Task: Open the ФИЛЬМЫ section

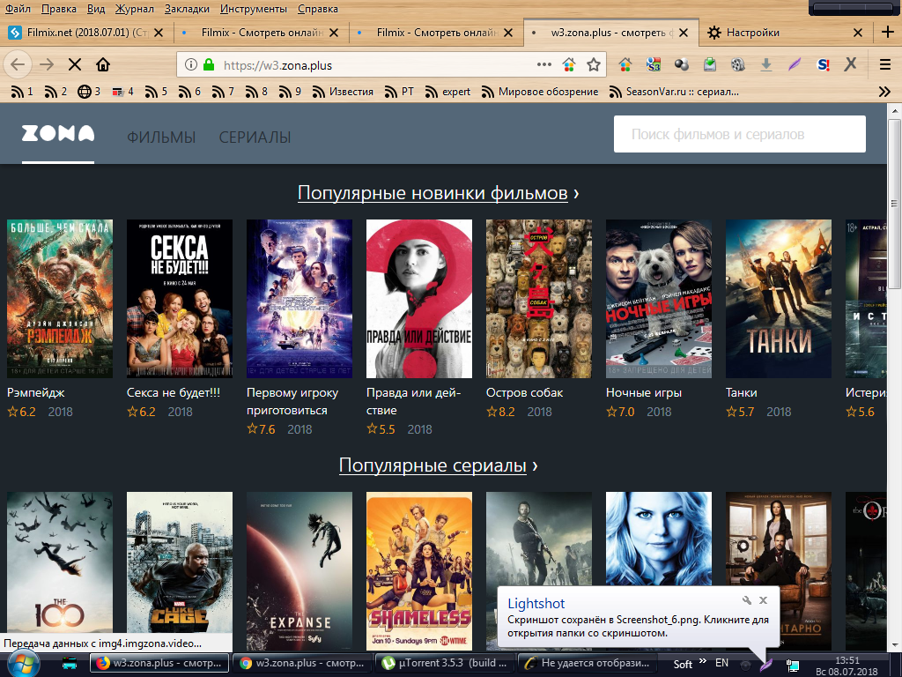Action: pyautogui.click(x=161, y=138)
